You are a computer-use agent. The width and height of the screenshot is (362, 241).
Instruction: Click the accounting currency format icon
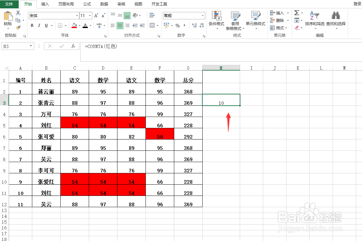point(166,25)
